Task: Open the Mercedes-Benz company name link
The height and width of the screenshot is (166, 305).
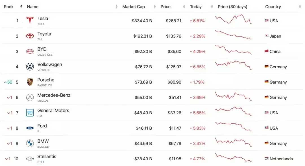Action: [x=54, y=95]
